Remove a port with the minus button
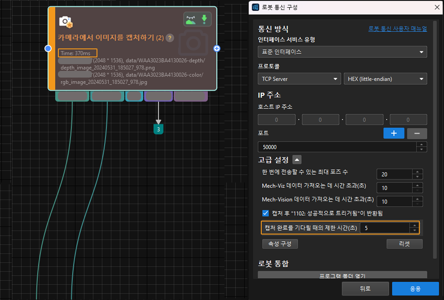This screenshot has width=444, height=300. [417, 133]
